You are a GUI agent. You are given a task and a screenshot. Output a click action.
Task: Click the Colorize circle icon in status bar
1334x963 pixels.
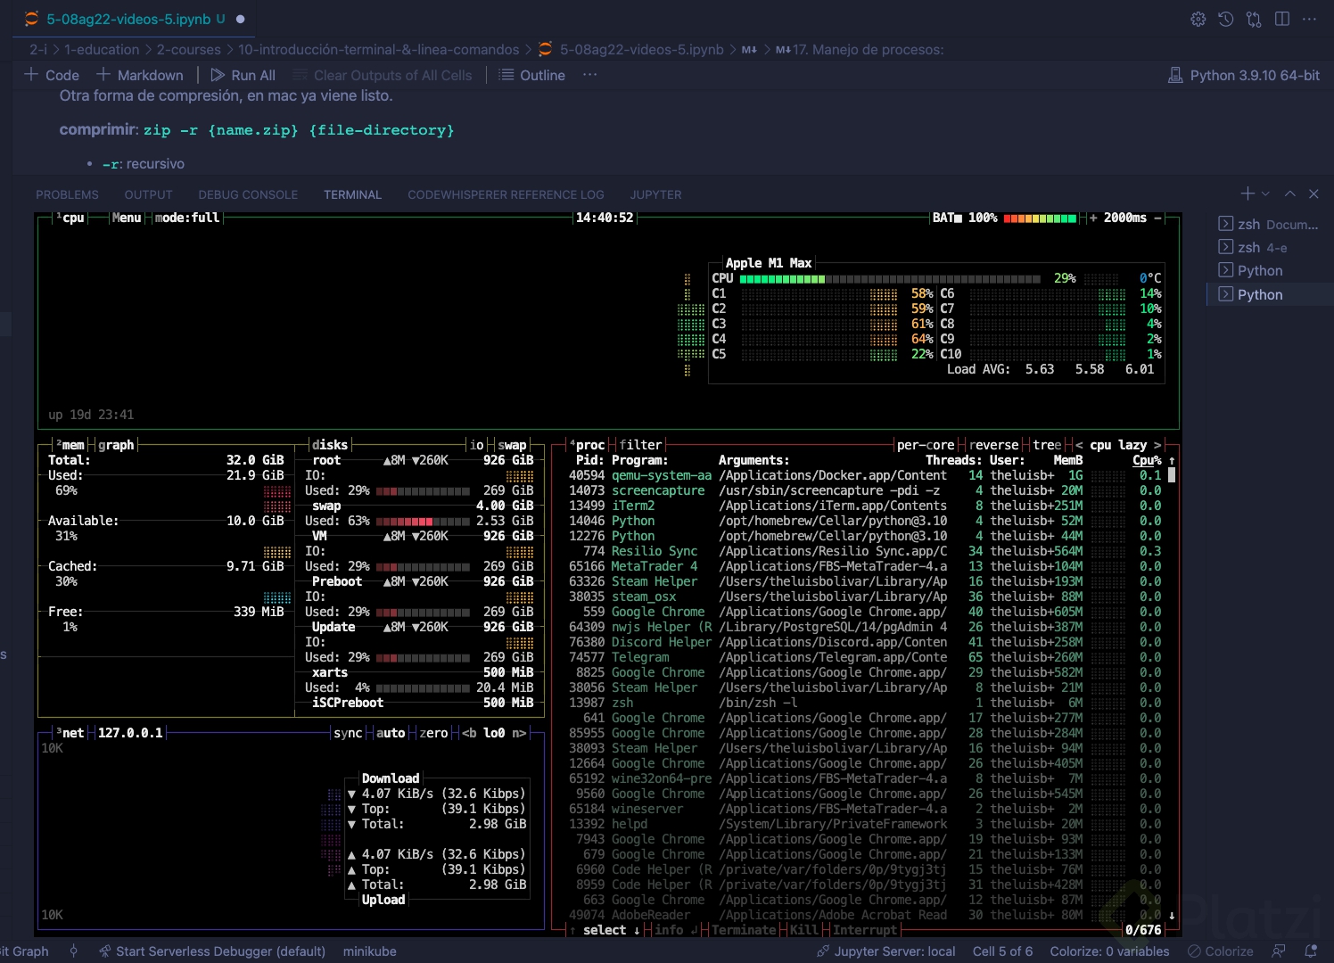(x=1194, y=951)
